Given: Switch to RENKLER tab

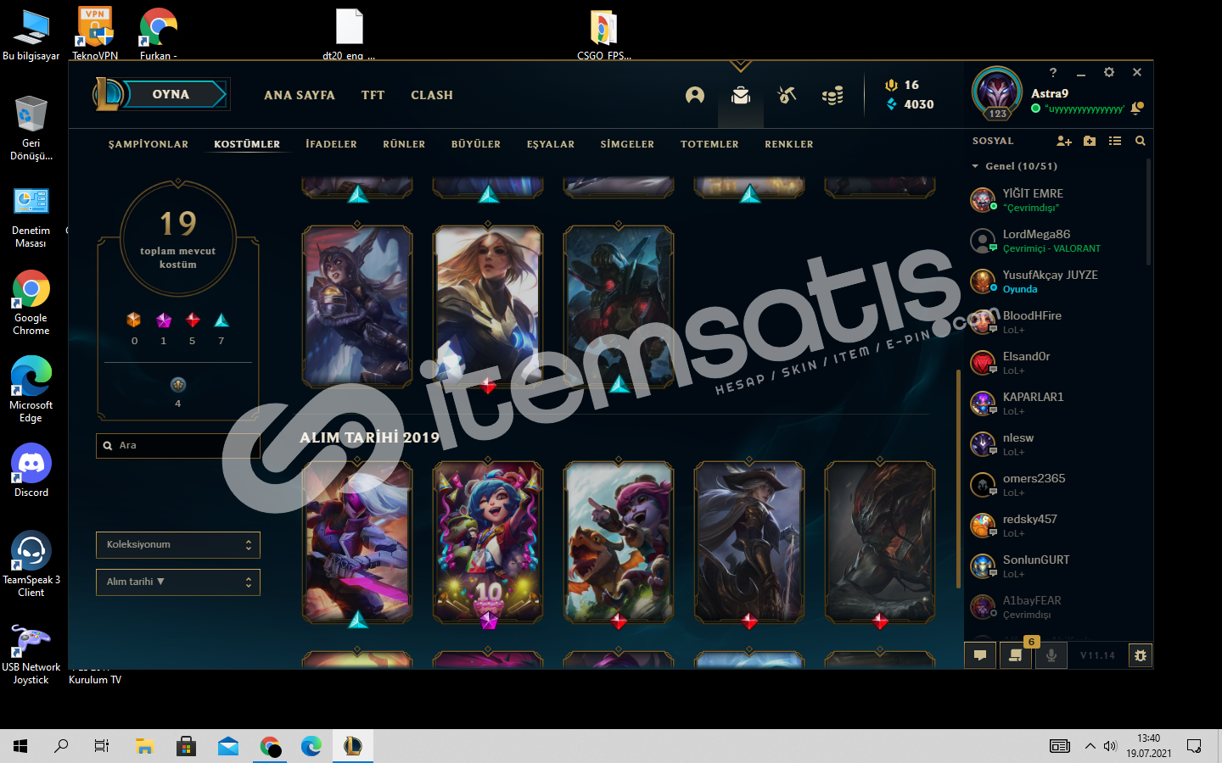Looking at the screenshot, I should [789, 144].
